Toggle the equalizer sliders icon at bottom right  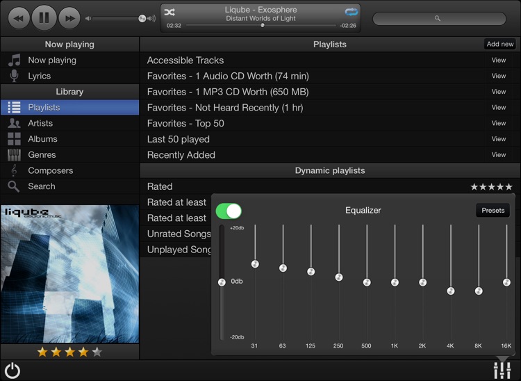502,371
